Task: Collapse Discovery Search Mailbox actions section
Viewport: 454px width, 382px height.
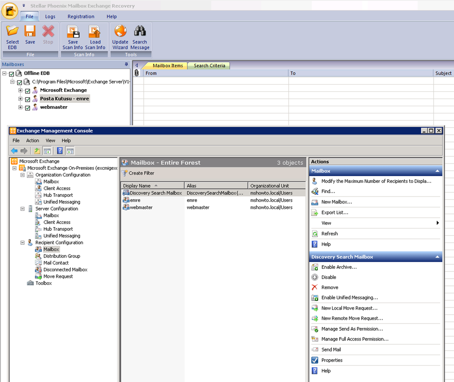Action: (x=437, y=257)
